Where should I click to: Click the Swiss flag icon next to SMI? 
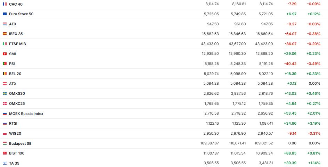(5, 54)
